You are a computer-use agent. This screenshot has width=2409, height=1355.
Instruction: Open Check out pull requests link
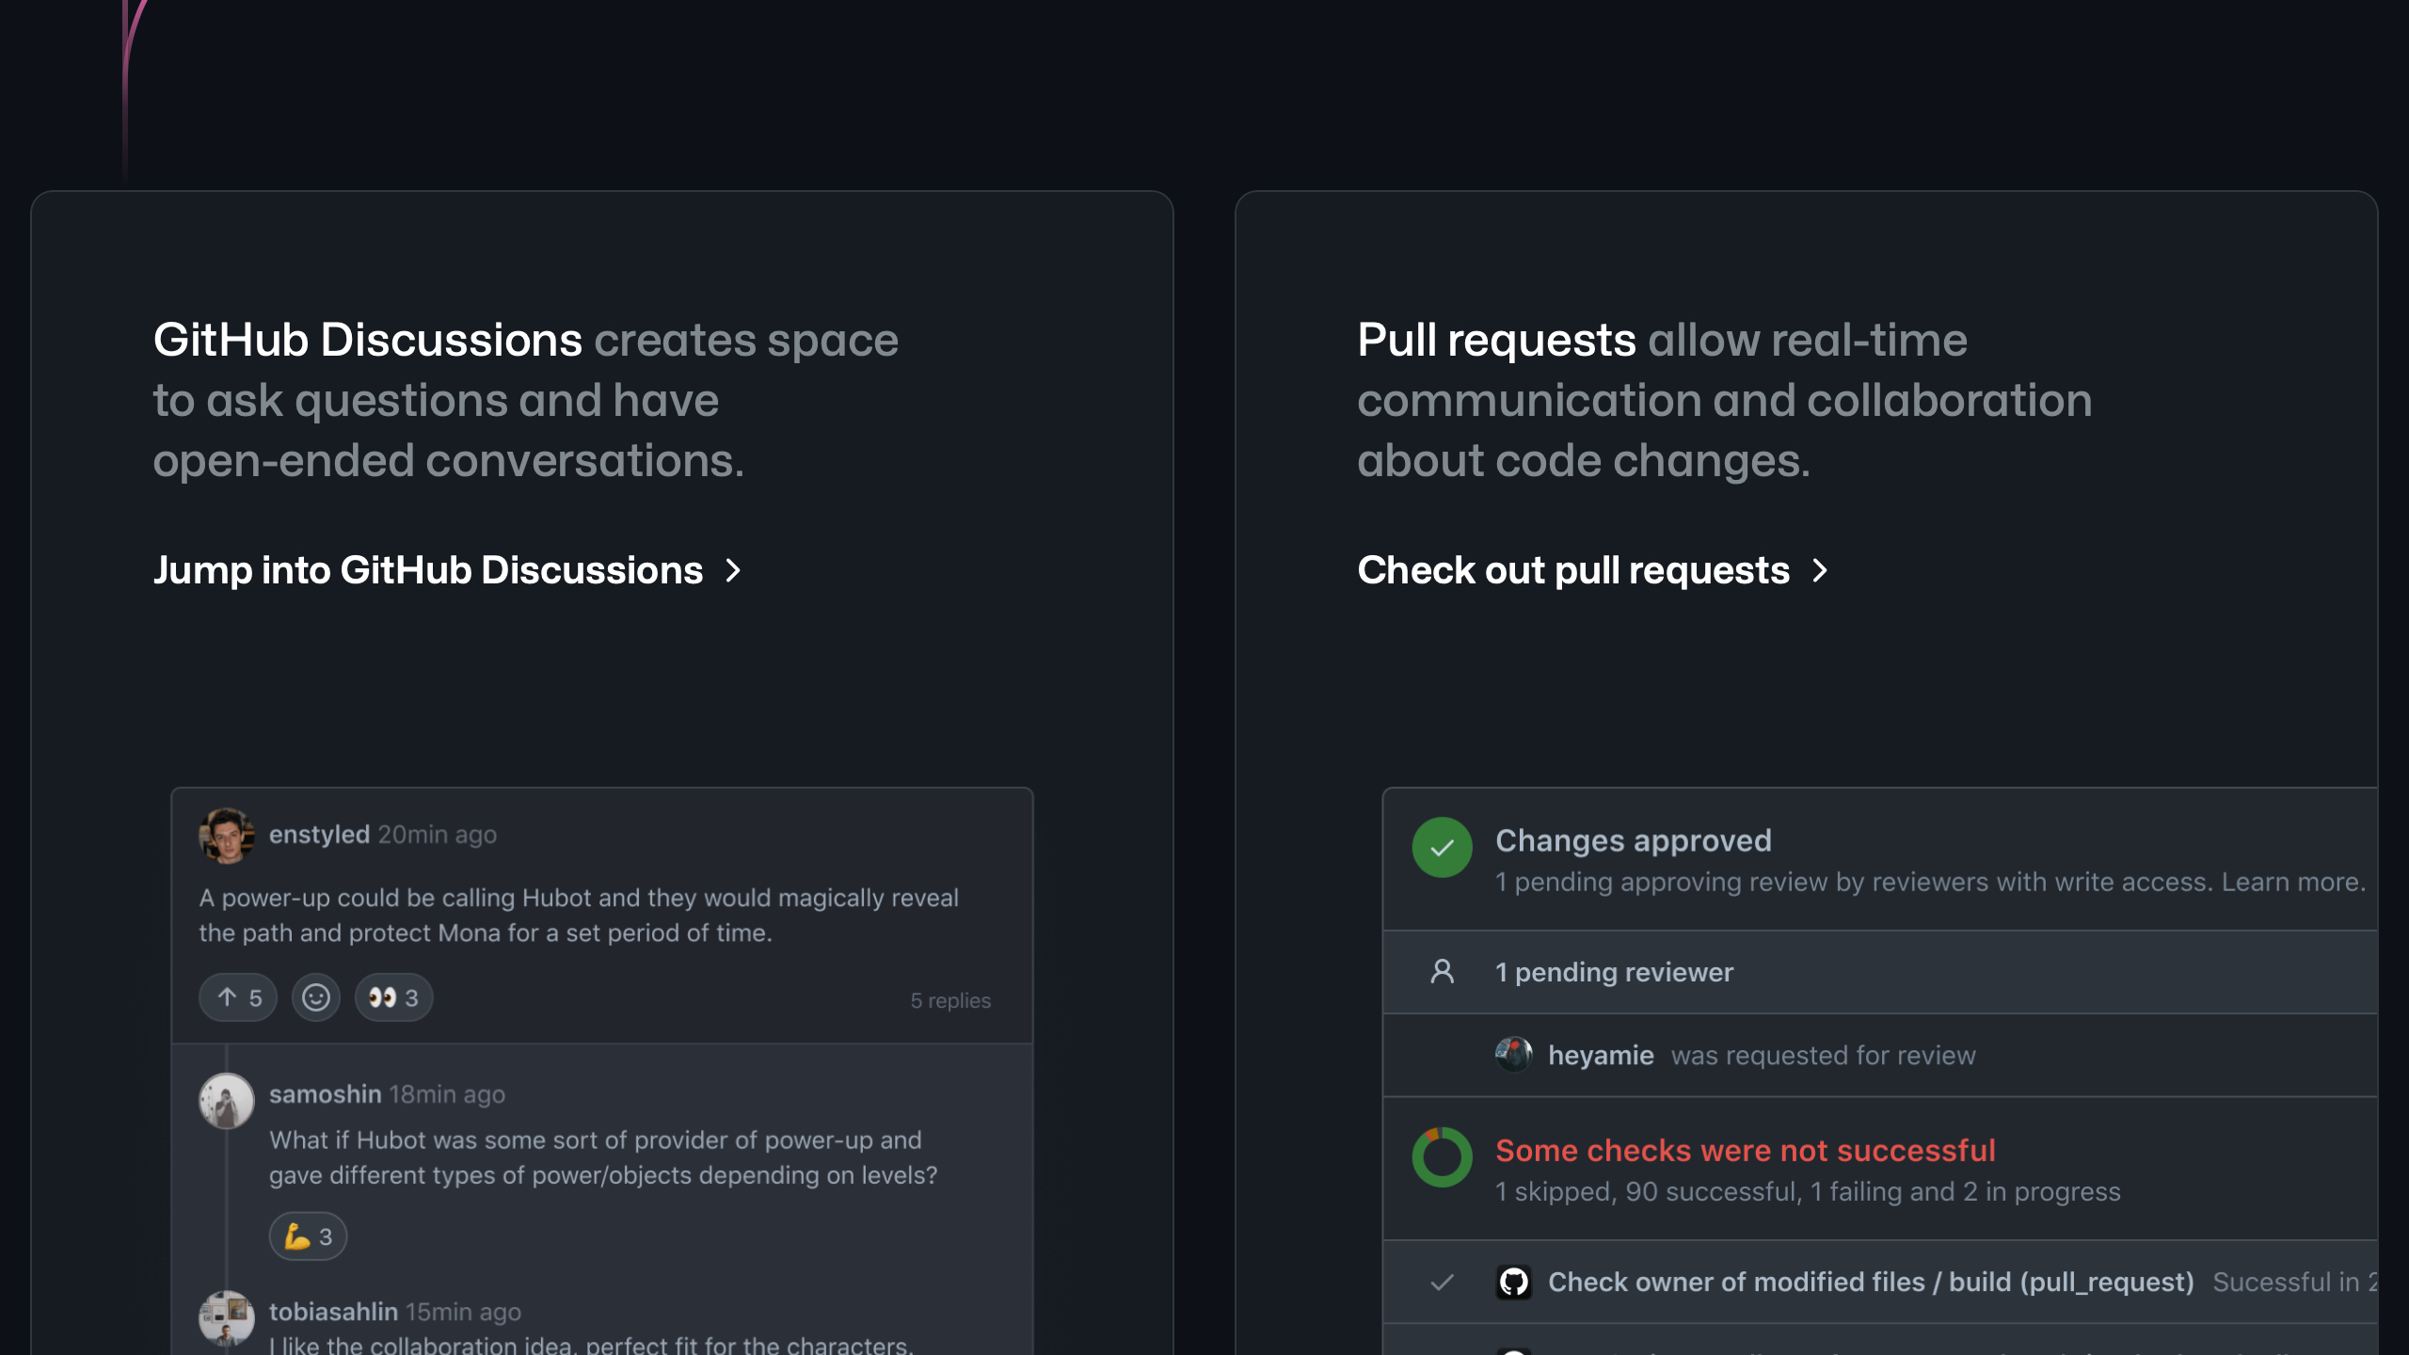(x=1592, y=570)
